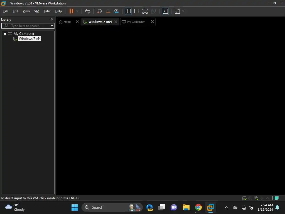Close the Windows 7 x64 tab
The height and width of the screenshot is (214, 285).
[116, 21]
